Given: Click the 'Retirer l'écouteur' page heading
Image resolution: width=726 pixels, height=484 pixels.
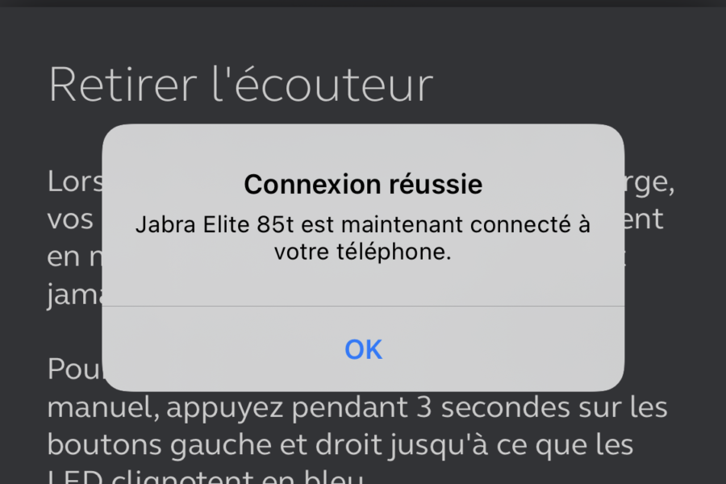Looking at the screenshot, I should click(x=240, y=84).
